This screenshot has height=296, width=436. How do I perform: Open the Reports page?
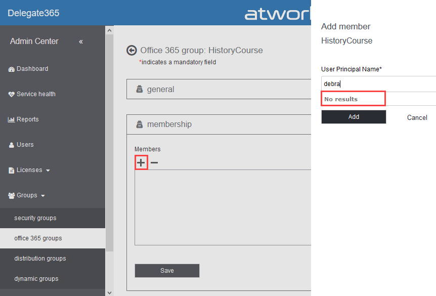27,119
